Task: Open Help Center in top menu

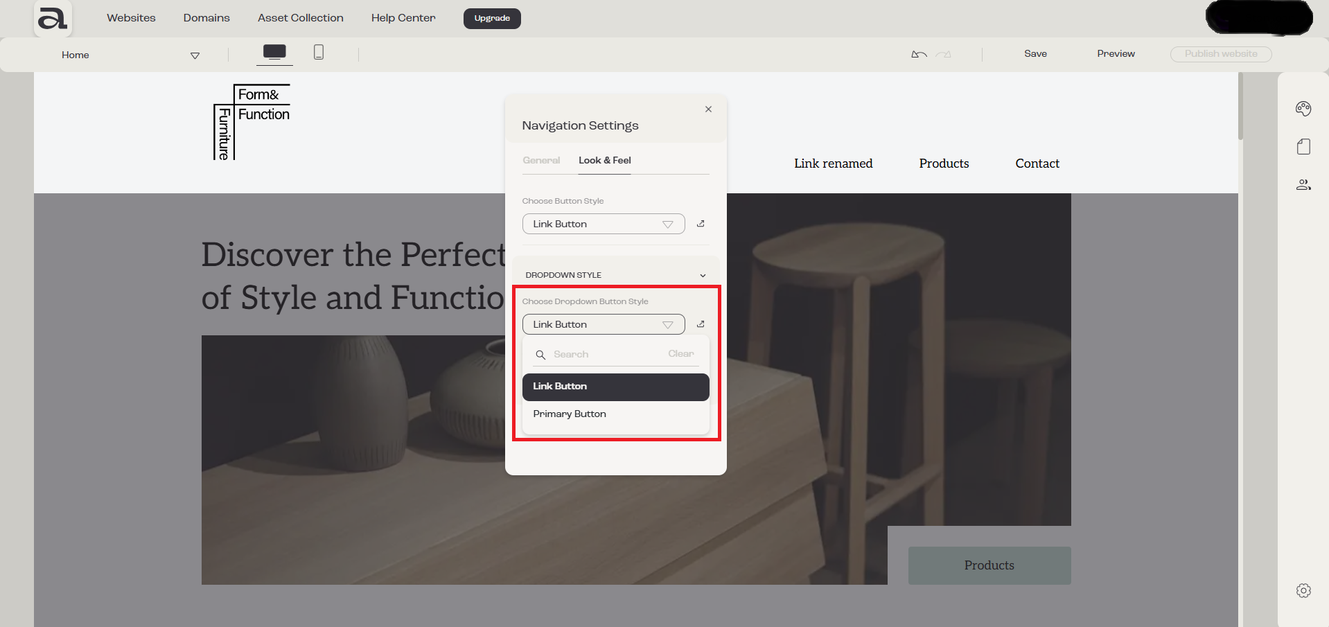Action: [x=403, y=18]
